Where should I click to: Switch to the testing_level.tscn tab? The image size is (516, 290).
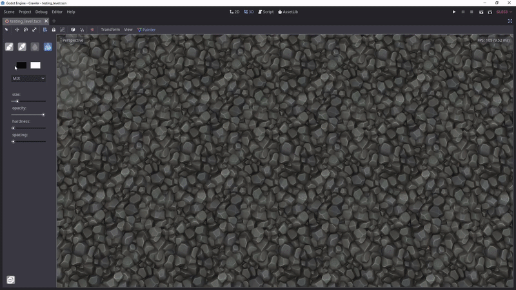point(23,21)
